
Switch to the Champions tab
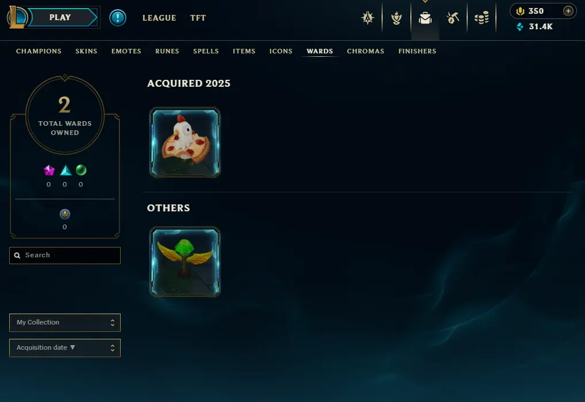point(39,51)
